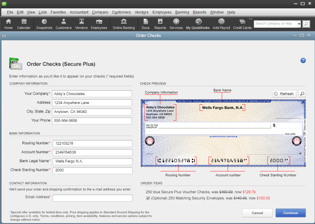Viewport: 315px width, 224px height.
Task: Launch Online Banking from toolbar
Action: 124,24
